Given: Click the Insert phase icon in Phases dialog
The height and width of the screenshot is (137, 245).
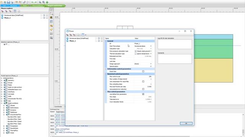Looking at the screenshot, I should tap(70, 35).
